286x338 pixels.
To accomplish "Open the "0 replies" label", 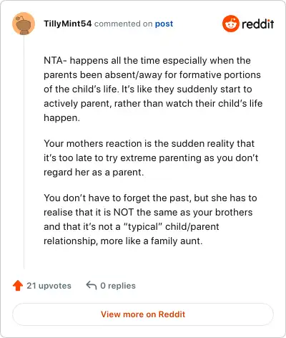I will point(118,286).
